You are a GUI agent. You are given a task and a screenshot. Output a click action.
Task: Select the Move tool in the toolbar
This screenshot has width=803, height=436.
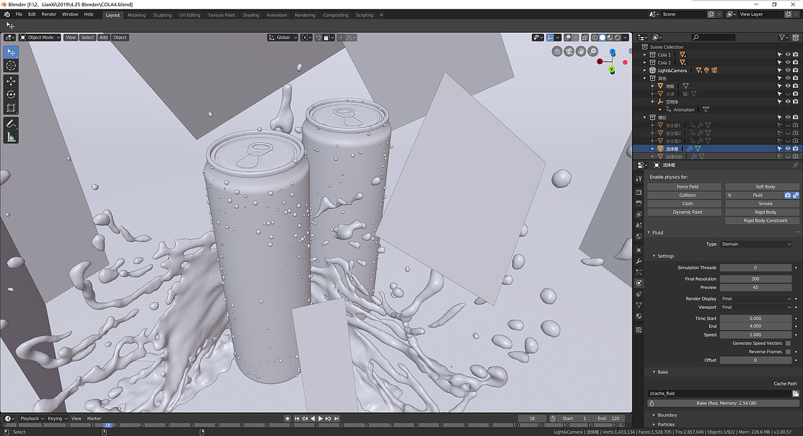(x=11, y=81)
